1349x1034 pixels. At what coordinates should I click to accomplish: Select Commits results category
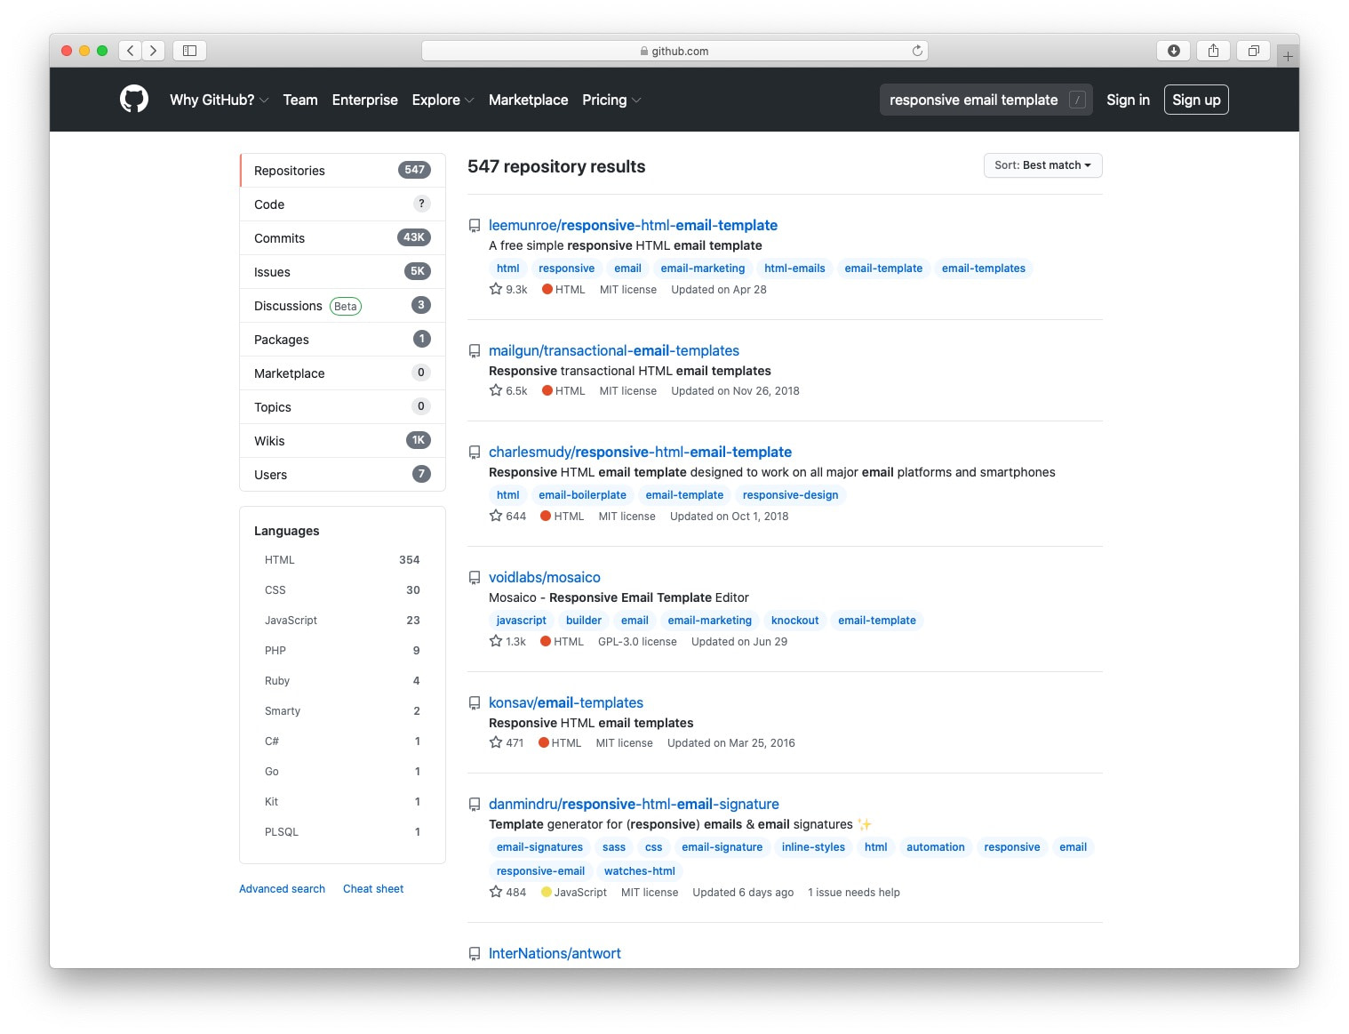[x=342, y=238]
